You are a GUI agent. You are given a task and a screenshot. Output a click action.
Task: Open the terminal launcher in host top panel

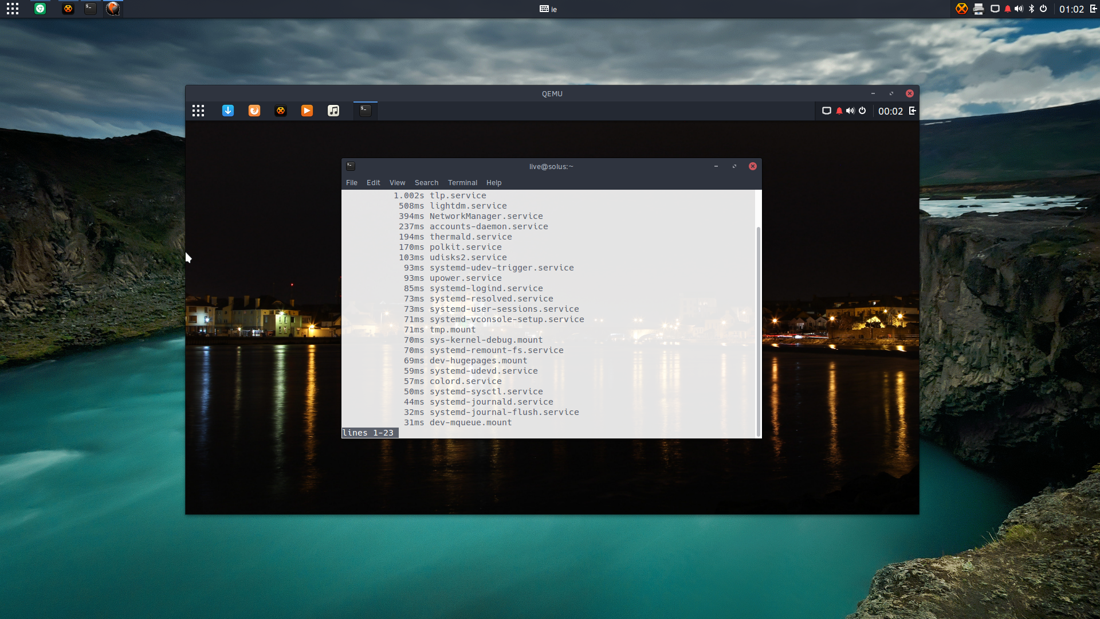(91, 9)
